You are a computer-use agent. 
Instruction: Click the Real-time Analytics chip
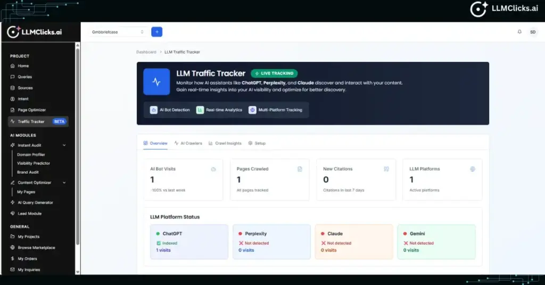219,110
